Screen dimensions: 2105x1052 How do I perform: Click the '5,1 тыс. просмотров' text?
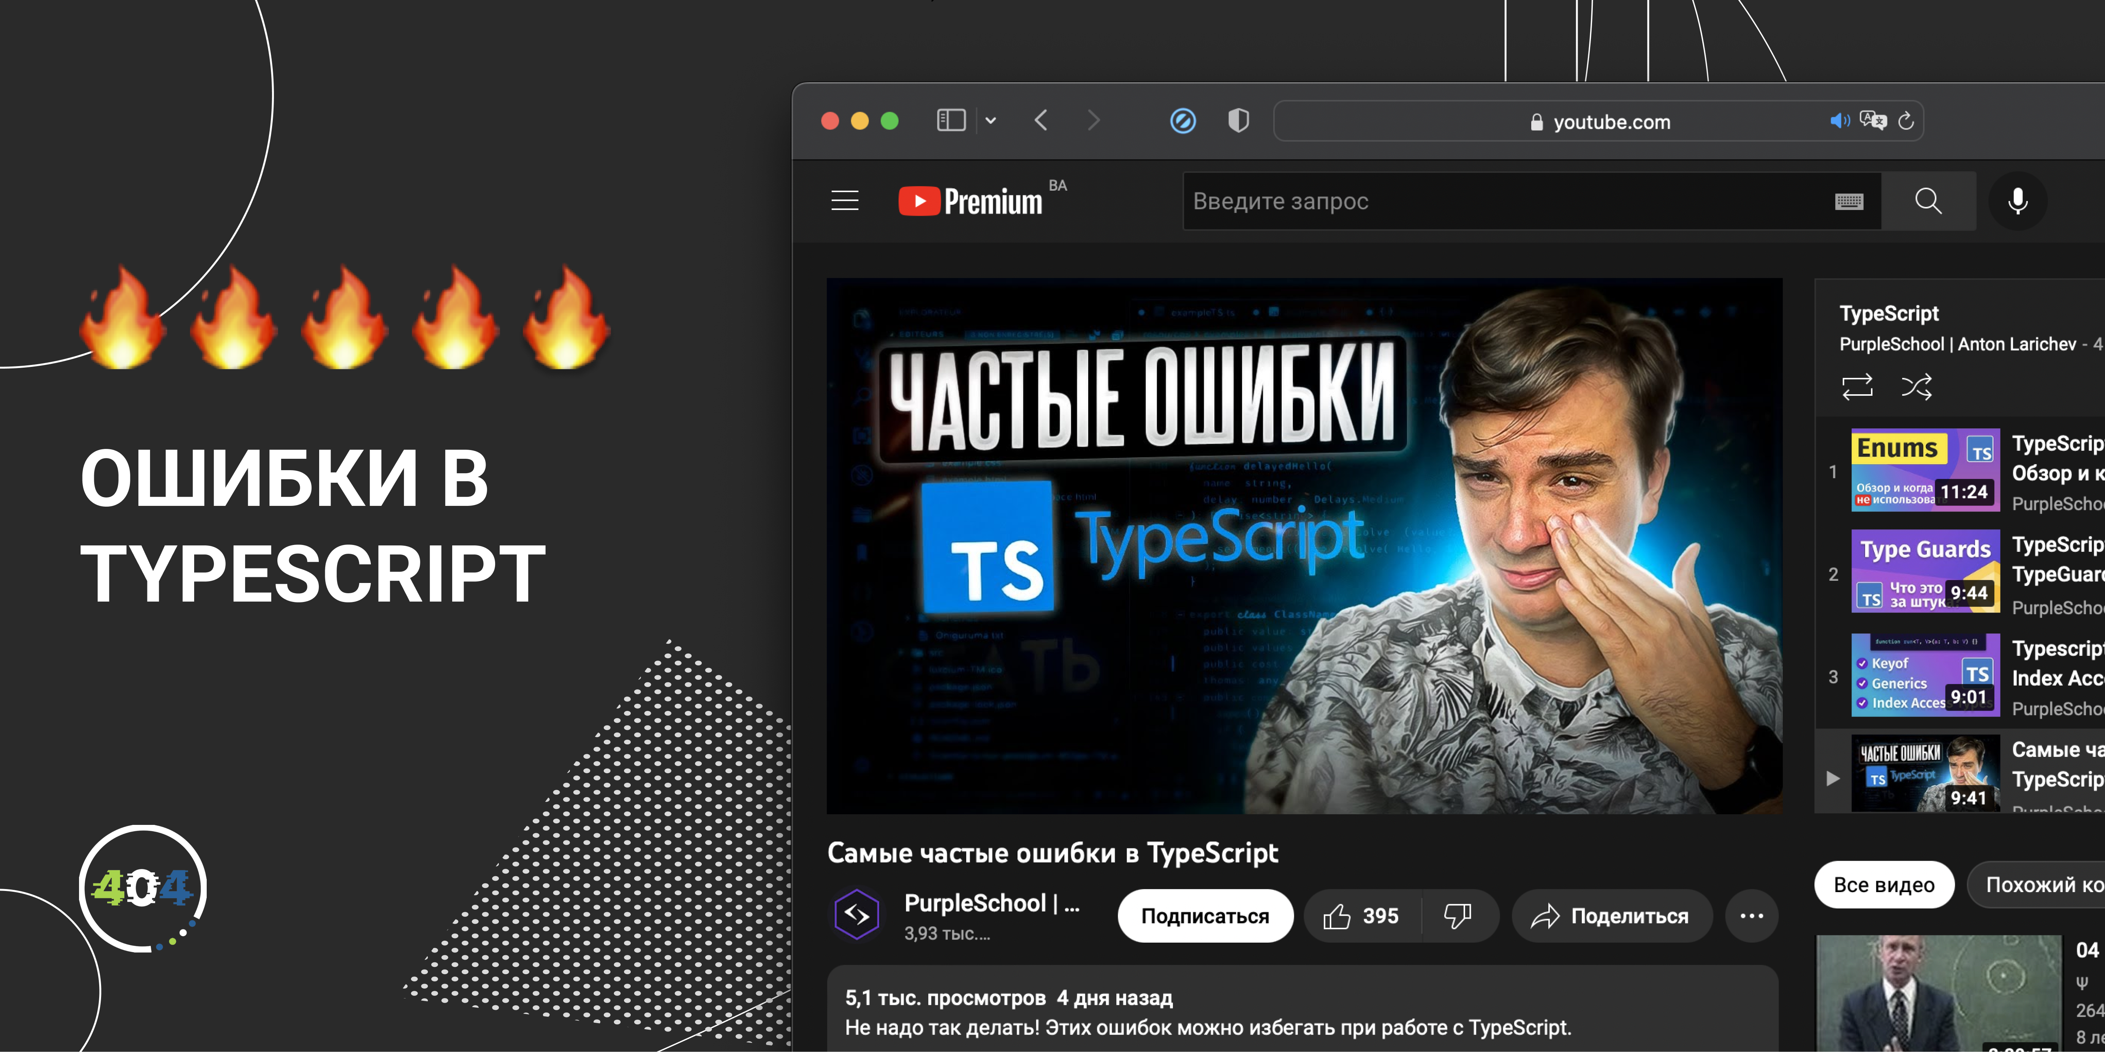point(945,998)
